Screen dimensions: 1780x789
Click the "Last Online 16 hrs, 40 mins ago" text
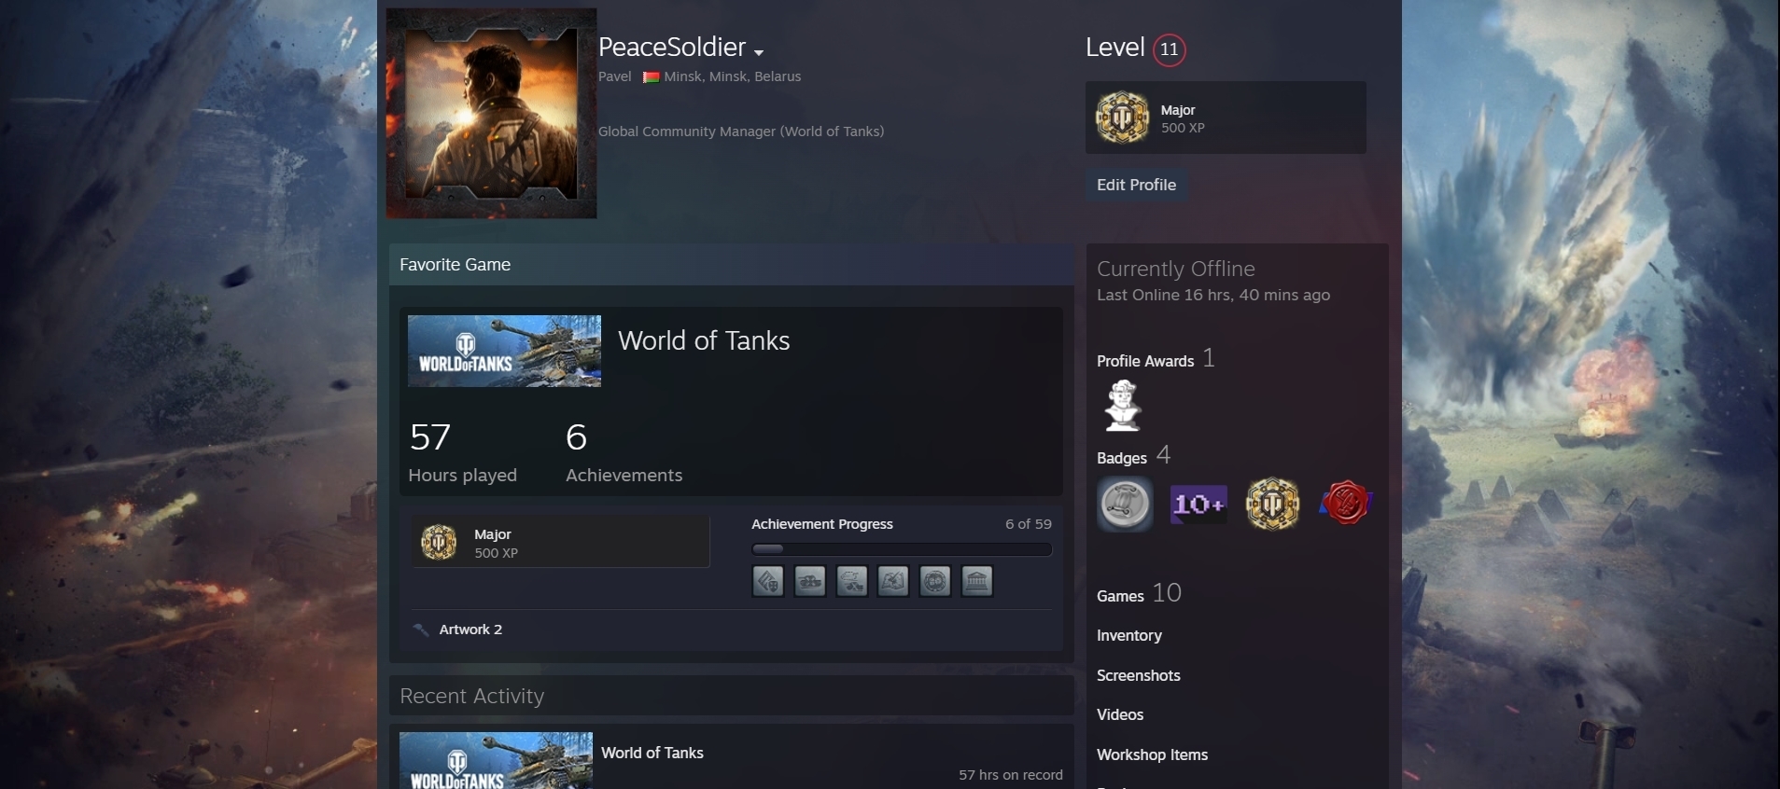(x=1213, y=295)
